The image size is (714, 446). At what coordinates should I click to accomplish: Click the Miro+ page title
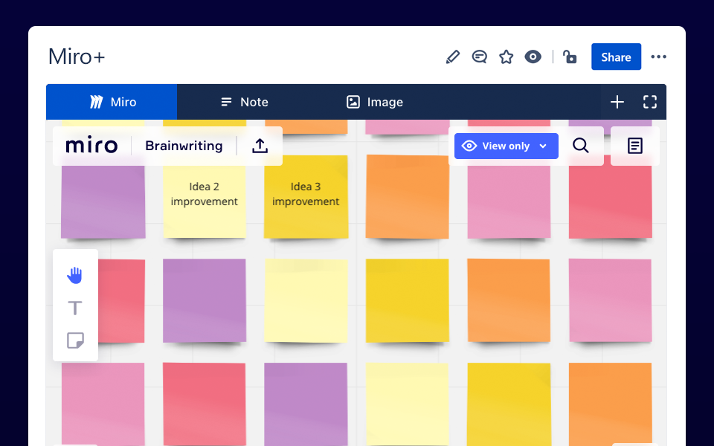pos(77,57)
